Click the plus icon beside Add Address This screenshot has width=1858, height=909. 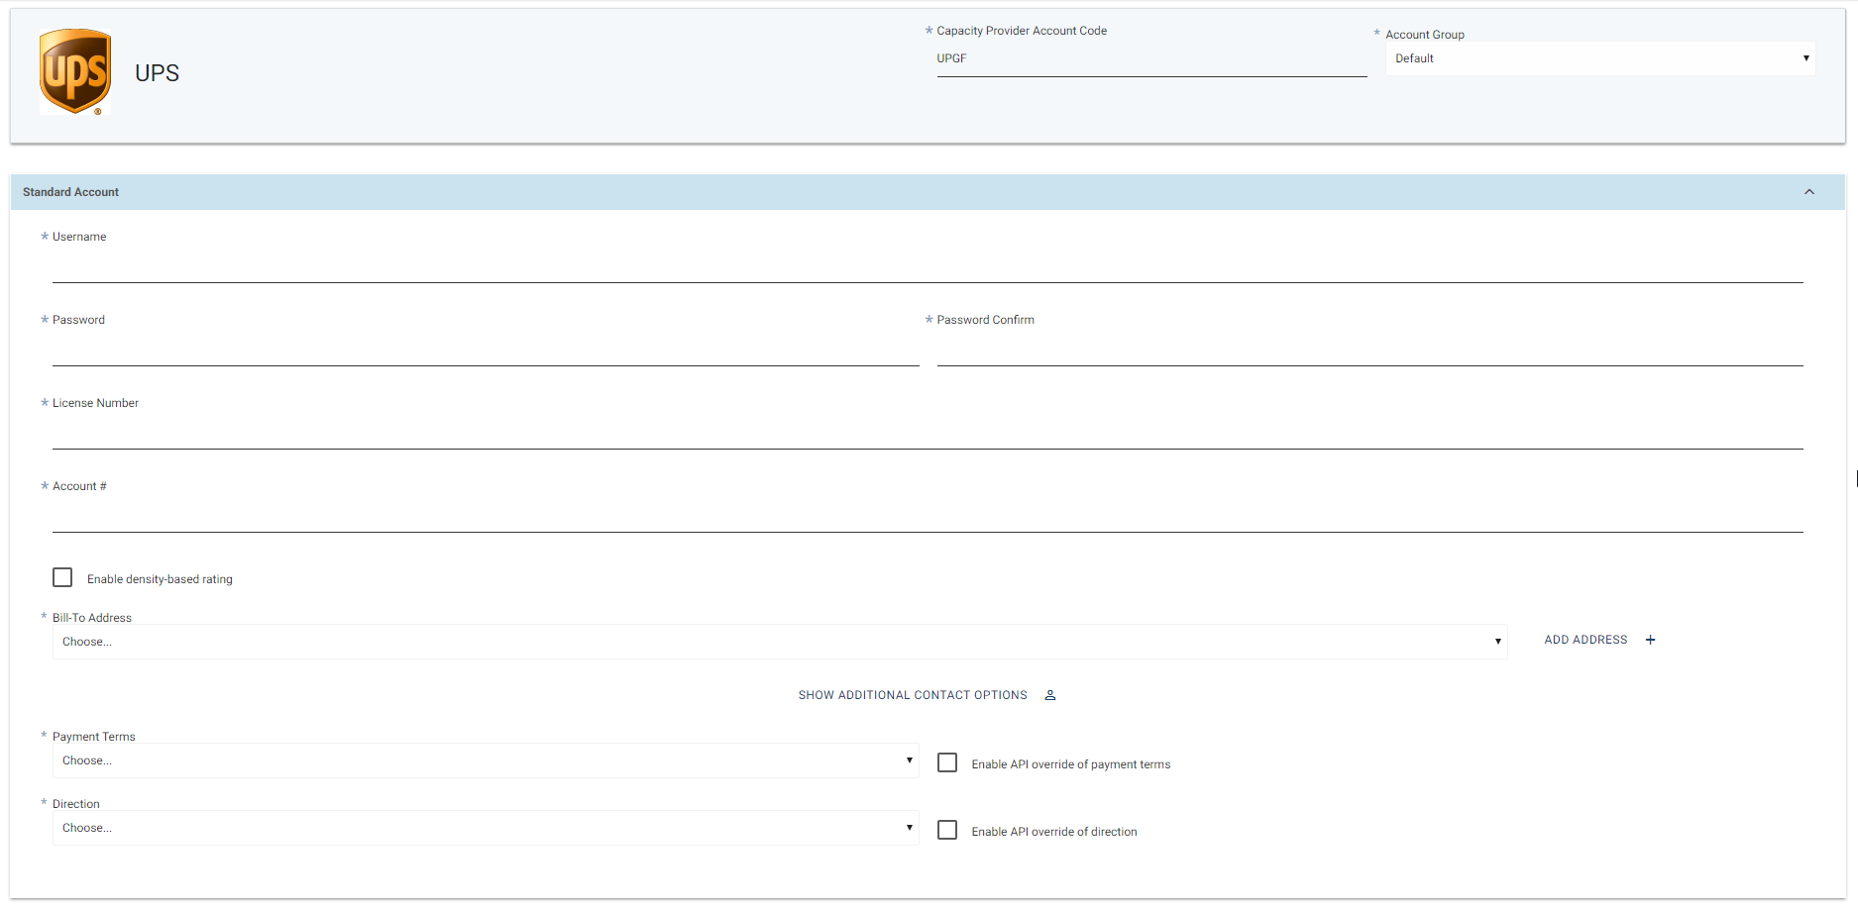coord(1650,640)
